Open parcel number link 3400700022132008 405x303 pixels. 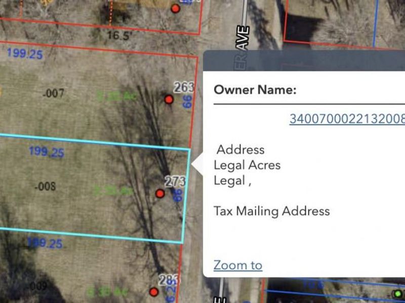[347, 119]
